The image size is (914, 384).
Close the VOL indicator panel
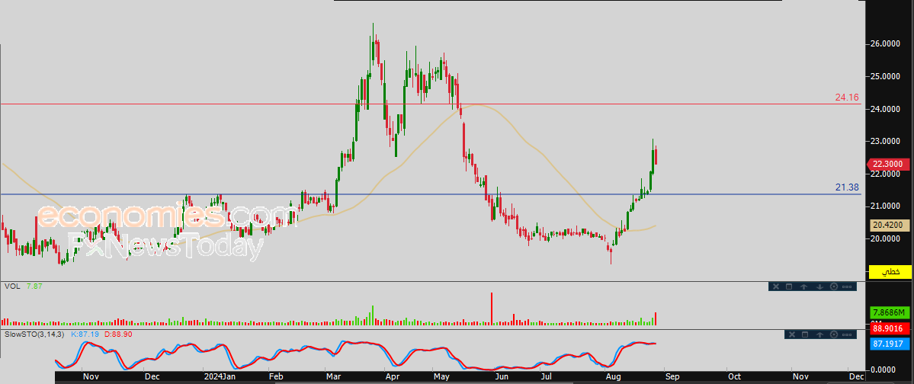click(775, 286)
